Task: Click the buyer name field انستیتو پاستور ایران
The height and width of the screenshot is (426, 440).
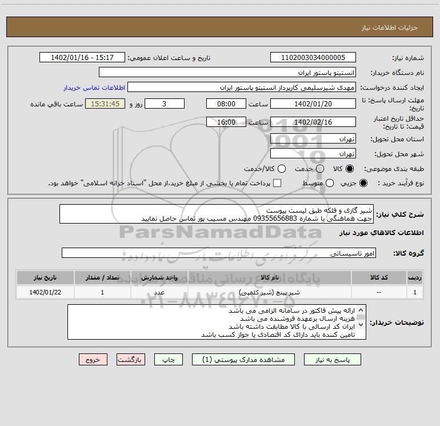Action: [x=227, y=73]
